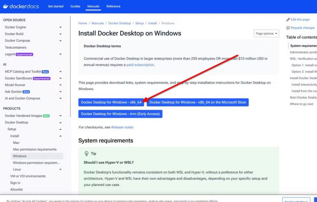The image size is (317, 202).
Task: Collapse the Install sidebar section
Action: [60, 136]
